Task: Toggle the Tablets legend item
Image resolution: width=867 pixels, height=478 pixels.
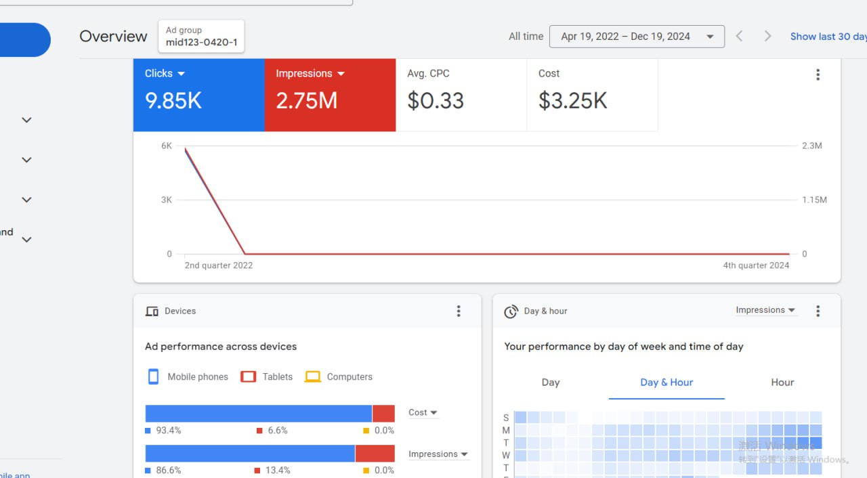Action: click(267, 376)
